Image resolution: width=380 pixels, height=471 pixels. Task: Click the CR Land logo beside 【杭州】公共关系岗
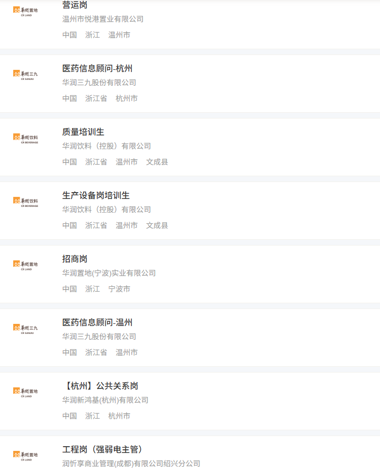25,392
